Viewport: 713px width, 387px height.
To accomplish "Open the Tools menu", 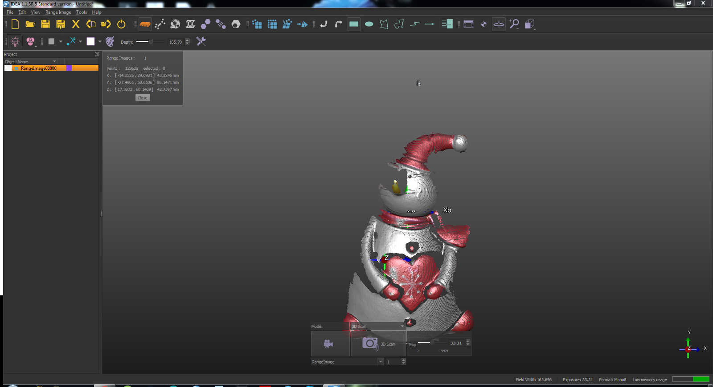I will (81, 12).
